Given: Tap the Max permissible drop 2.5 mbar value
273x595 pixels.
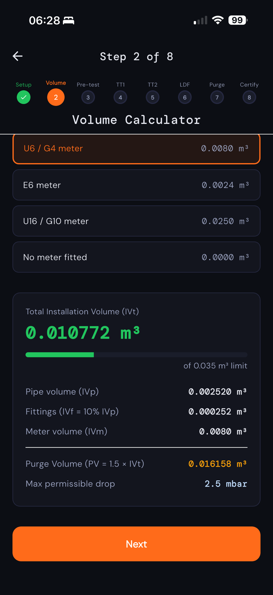Looking at the screenshot, I should pos(226,484).
